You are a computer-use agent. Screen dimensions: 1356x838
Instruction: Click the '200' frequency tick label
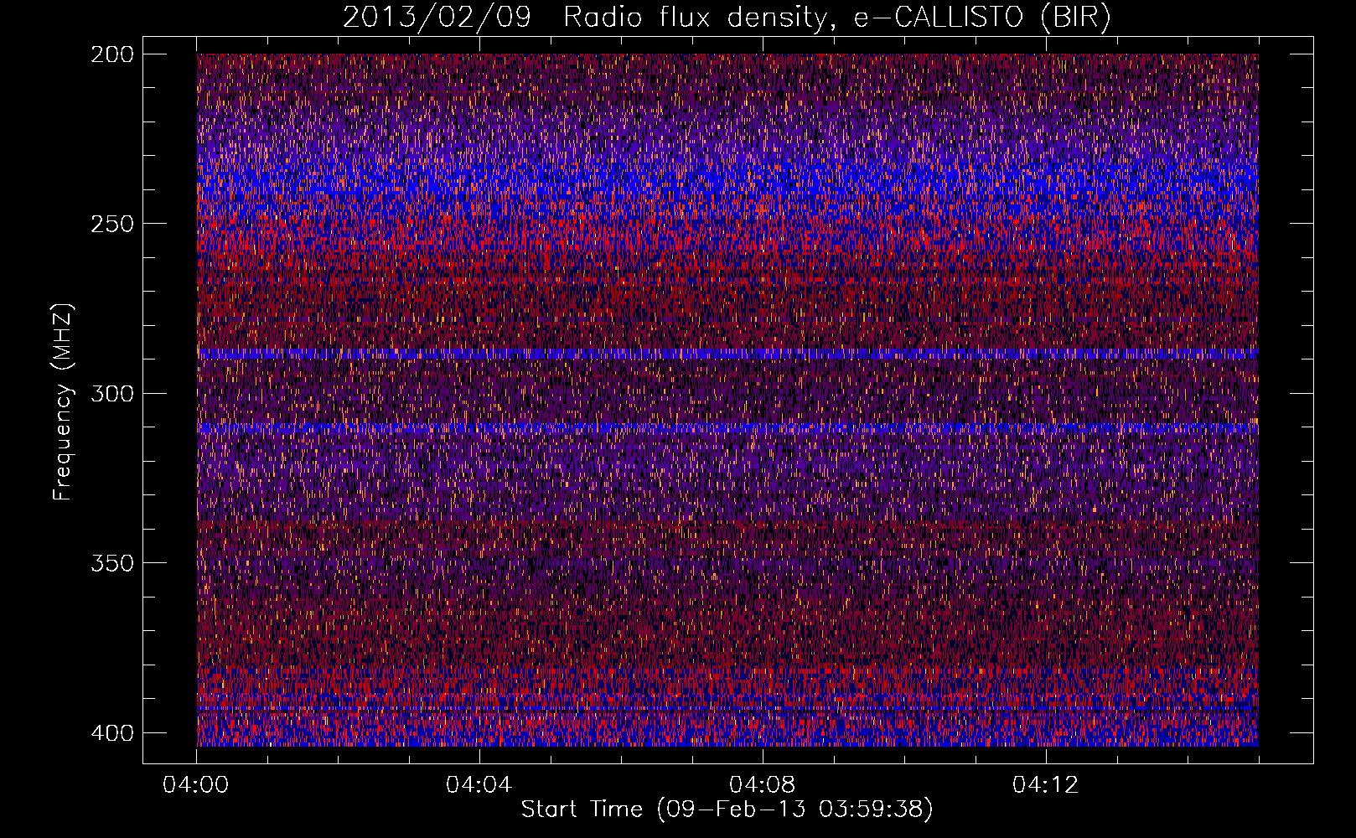111,54
